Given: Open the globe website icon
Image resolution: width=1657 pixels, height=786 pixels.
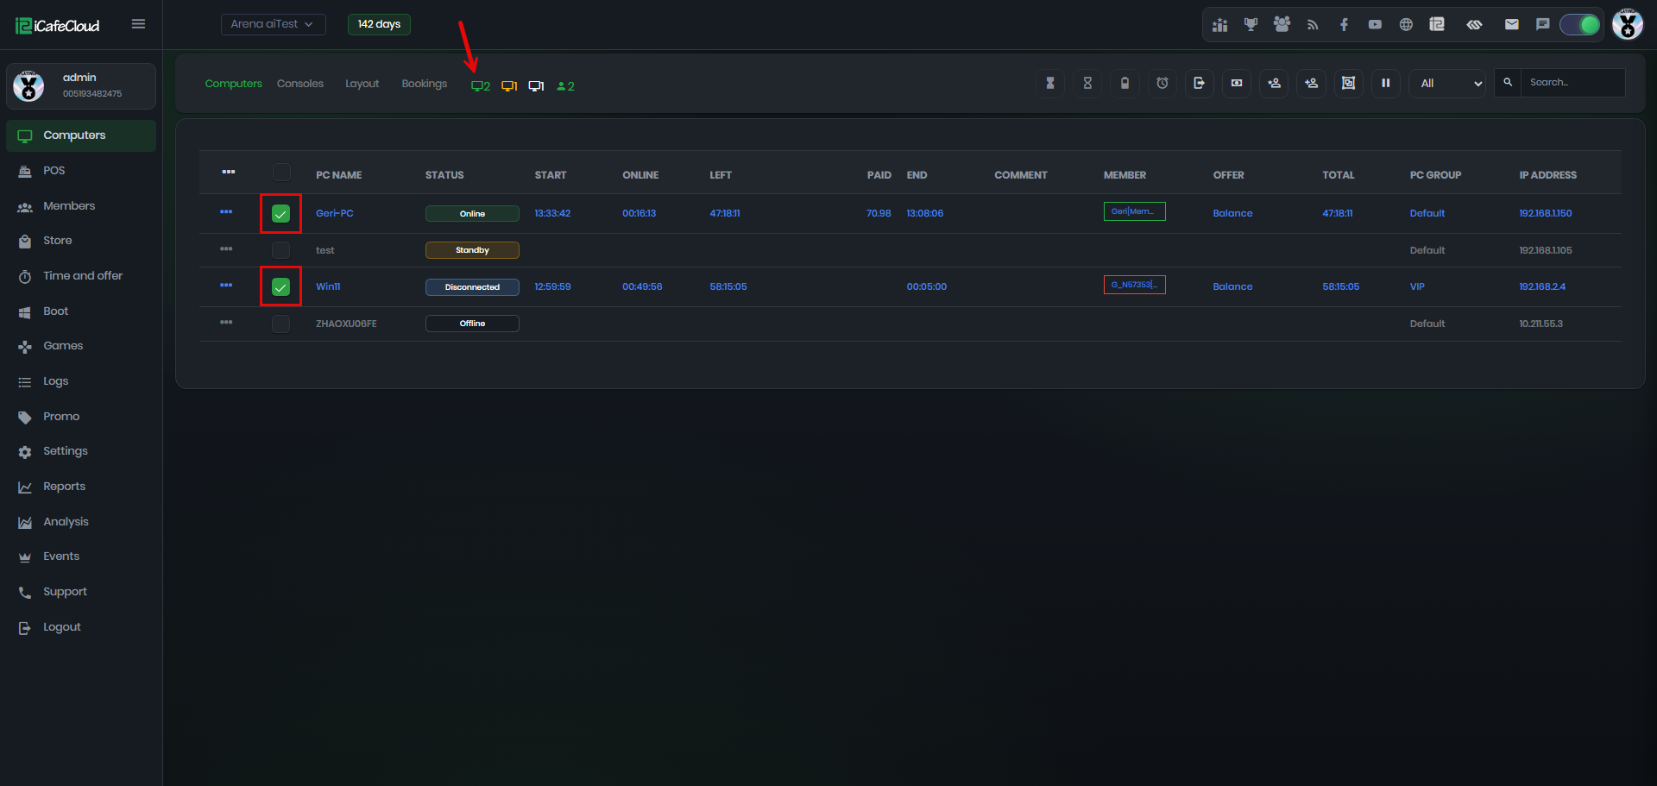Looking at the screenshot, I should (1406, 25).
